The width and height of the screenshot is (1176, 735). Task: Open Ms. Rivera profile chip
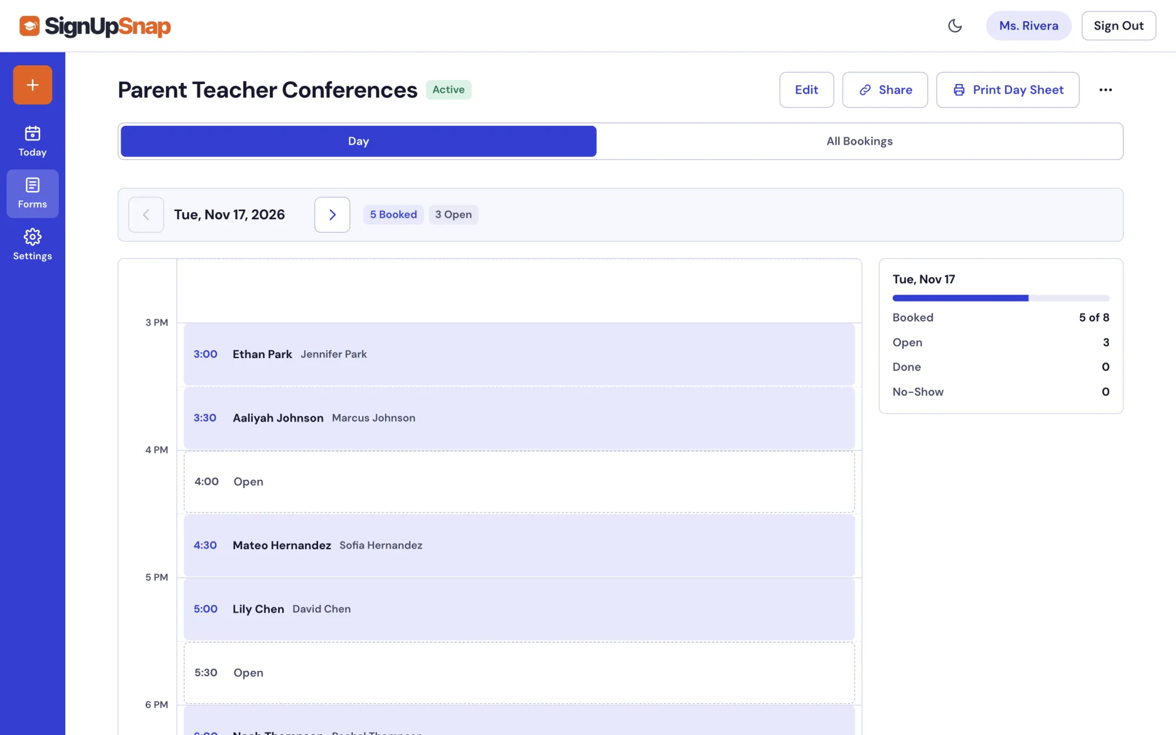pyautogui.click(x=1028, y=26)
